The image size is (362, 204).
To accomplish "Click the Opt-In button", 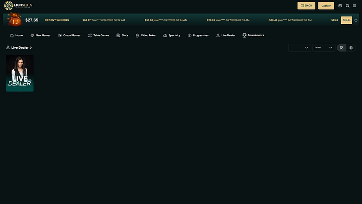I will click(x=346, y=20).
